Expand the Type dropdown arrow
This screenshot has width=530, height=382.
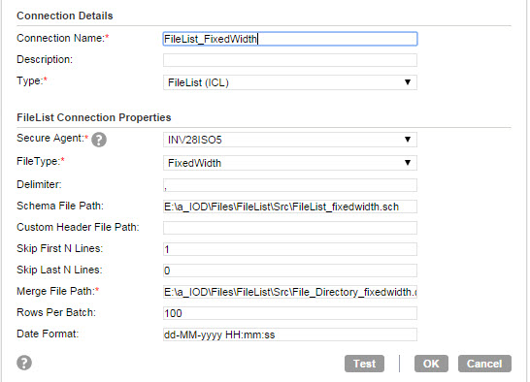pos(408,82)
